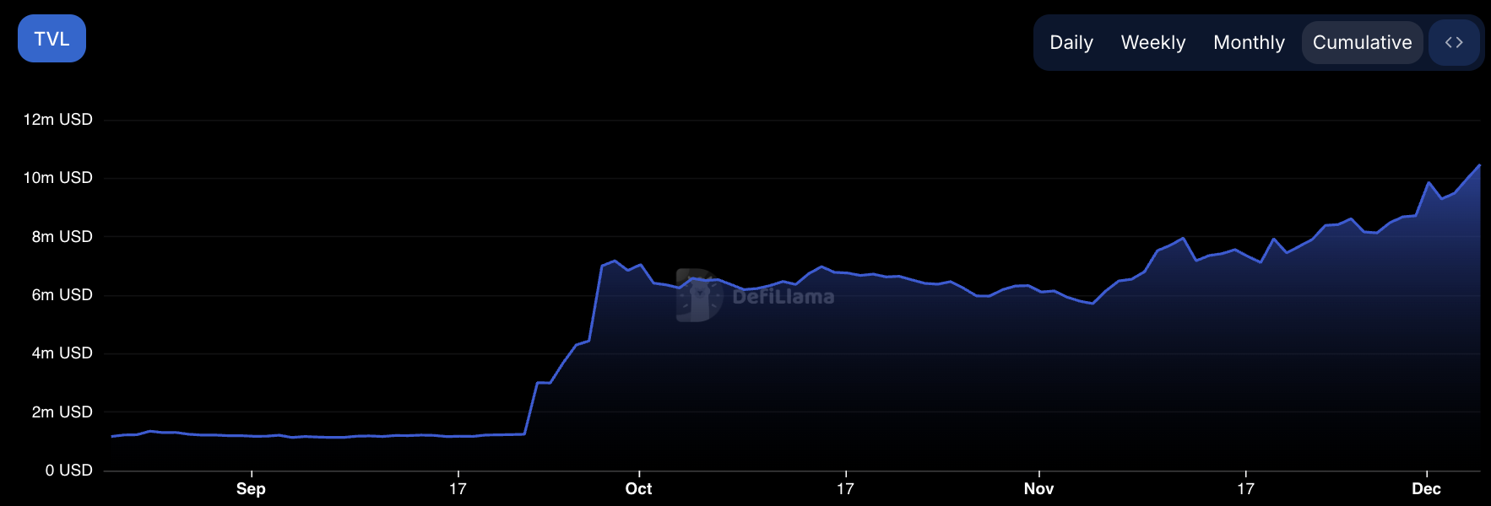This screenshot has height=506, width=1491.
Task: Click the chart line's peak at far right
Action: point(1478,166)
